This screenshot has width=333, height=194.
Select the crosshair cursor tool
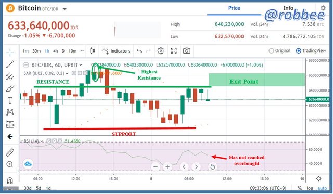(x=10, y=52)
